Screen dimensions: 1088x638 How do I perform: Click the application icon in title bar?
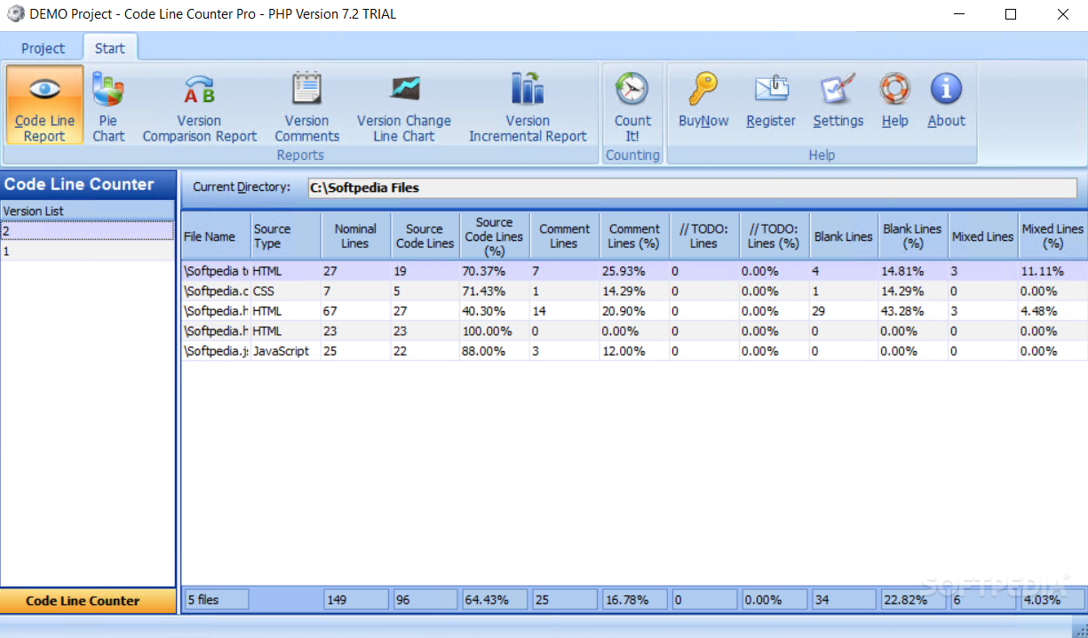pyautogui.click(x=15, y=14)
